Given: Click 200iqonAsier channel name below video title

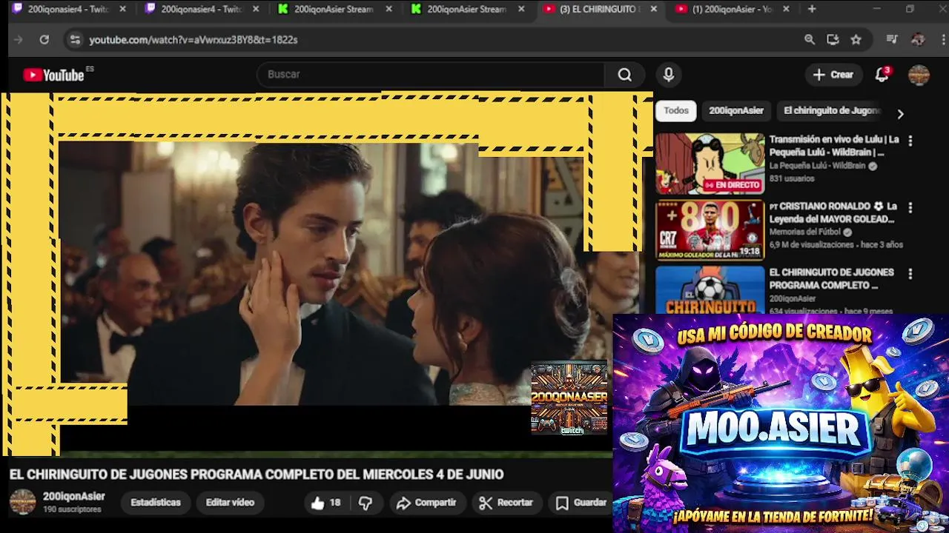Looking at the screenshot, I should 74,497.
